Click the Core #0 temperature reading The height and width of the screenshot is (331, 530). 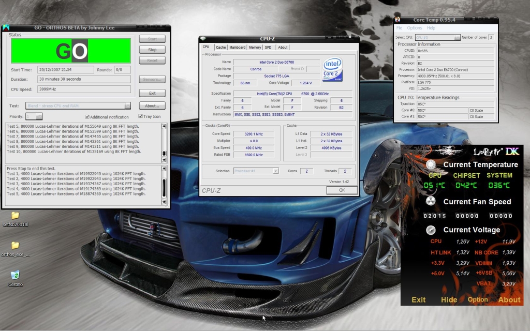click(442, 111)
